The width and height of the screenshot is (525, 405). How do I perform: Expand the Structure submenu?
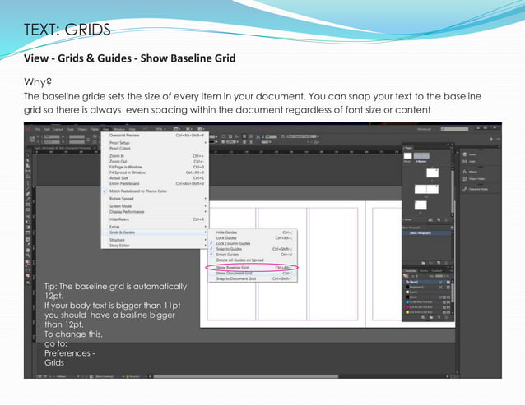pyautogui.click(x=155, y=240)
